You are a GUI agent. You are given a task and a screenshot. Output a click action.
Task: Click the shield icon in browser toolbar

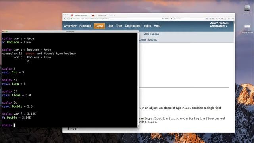(222, 19)
